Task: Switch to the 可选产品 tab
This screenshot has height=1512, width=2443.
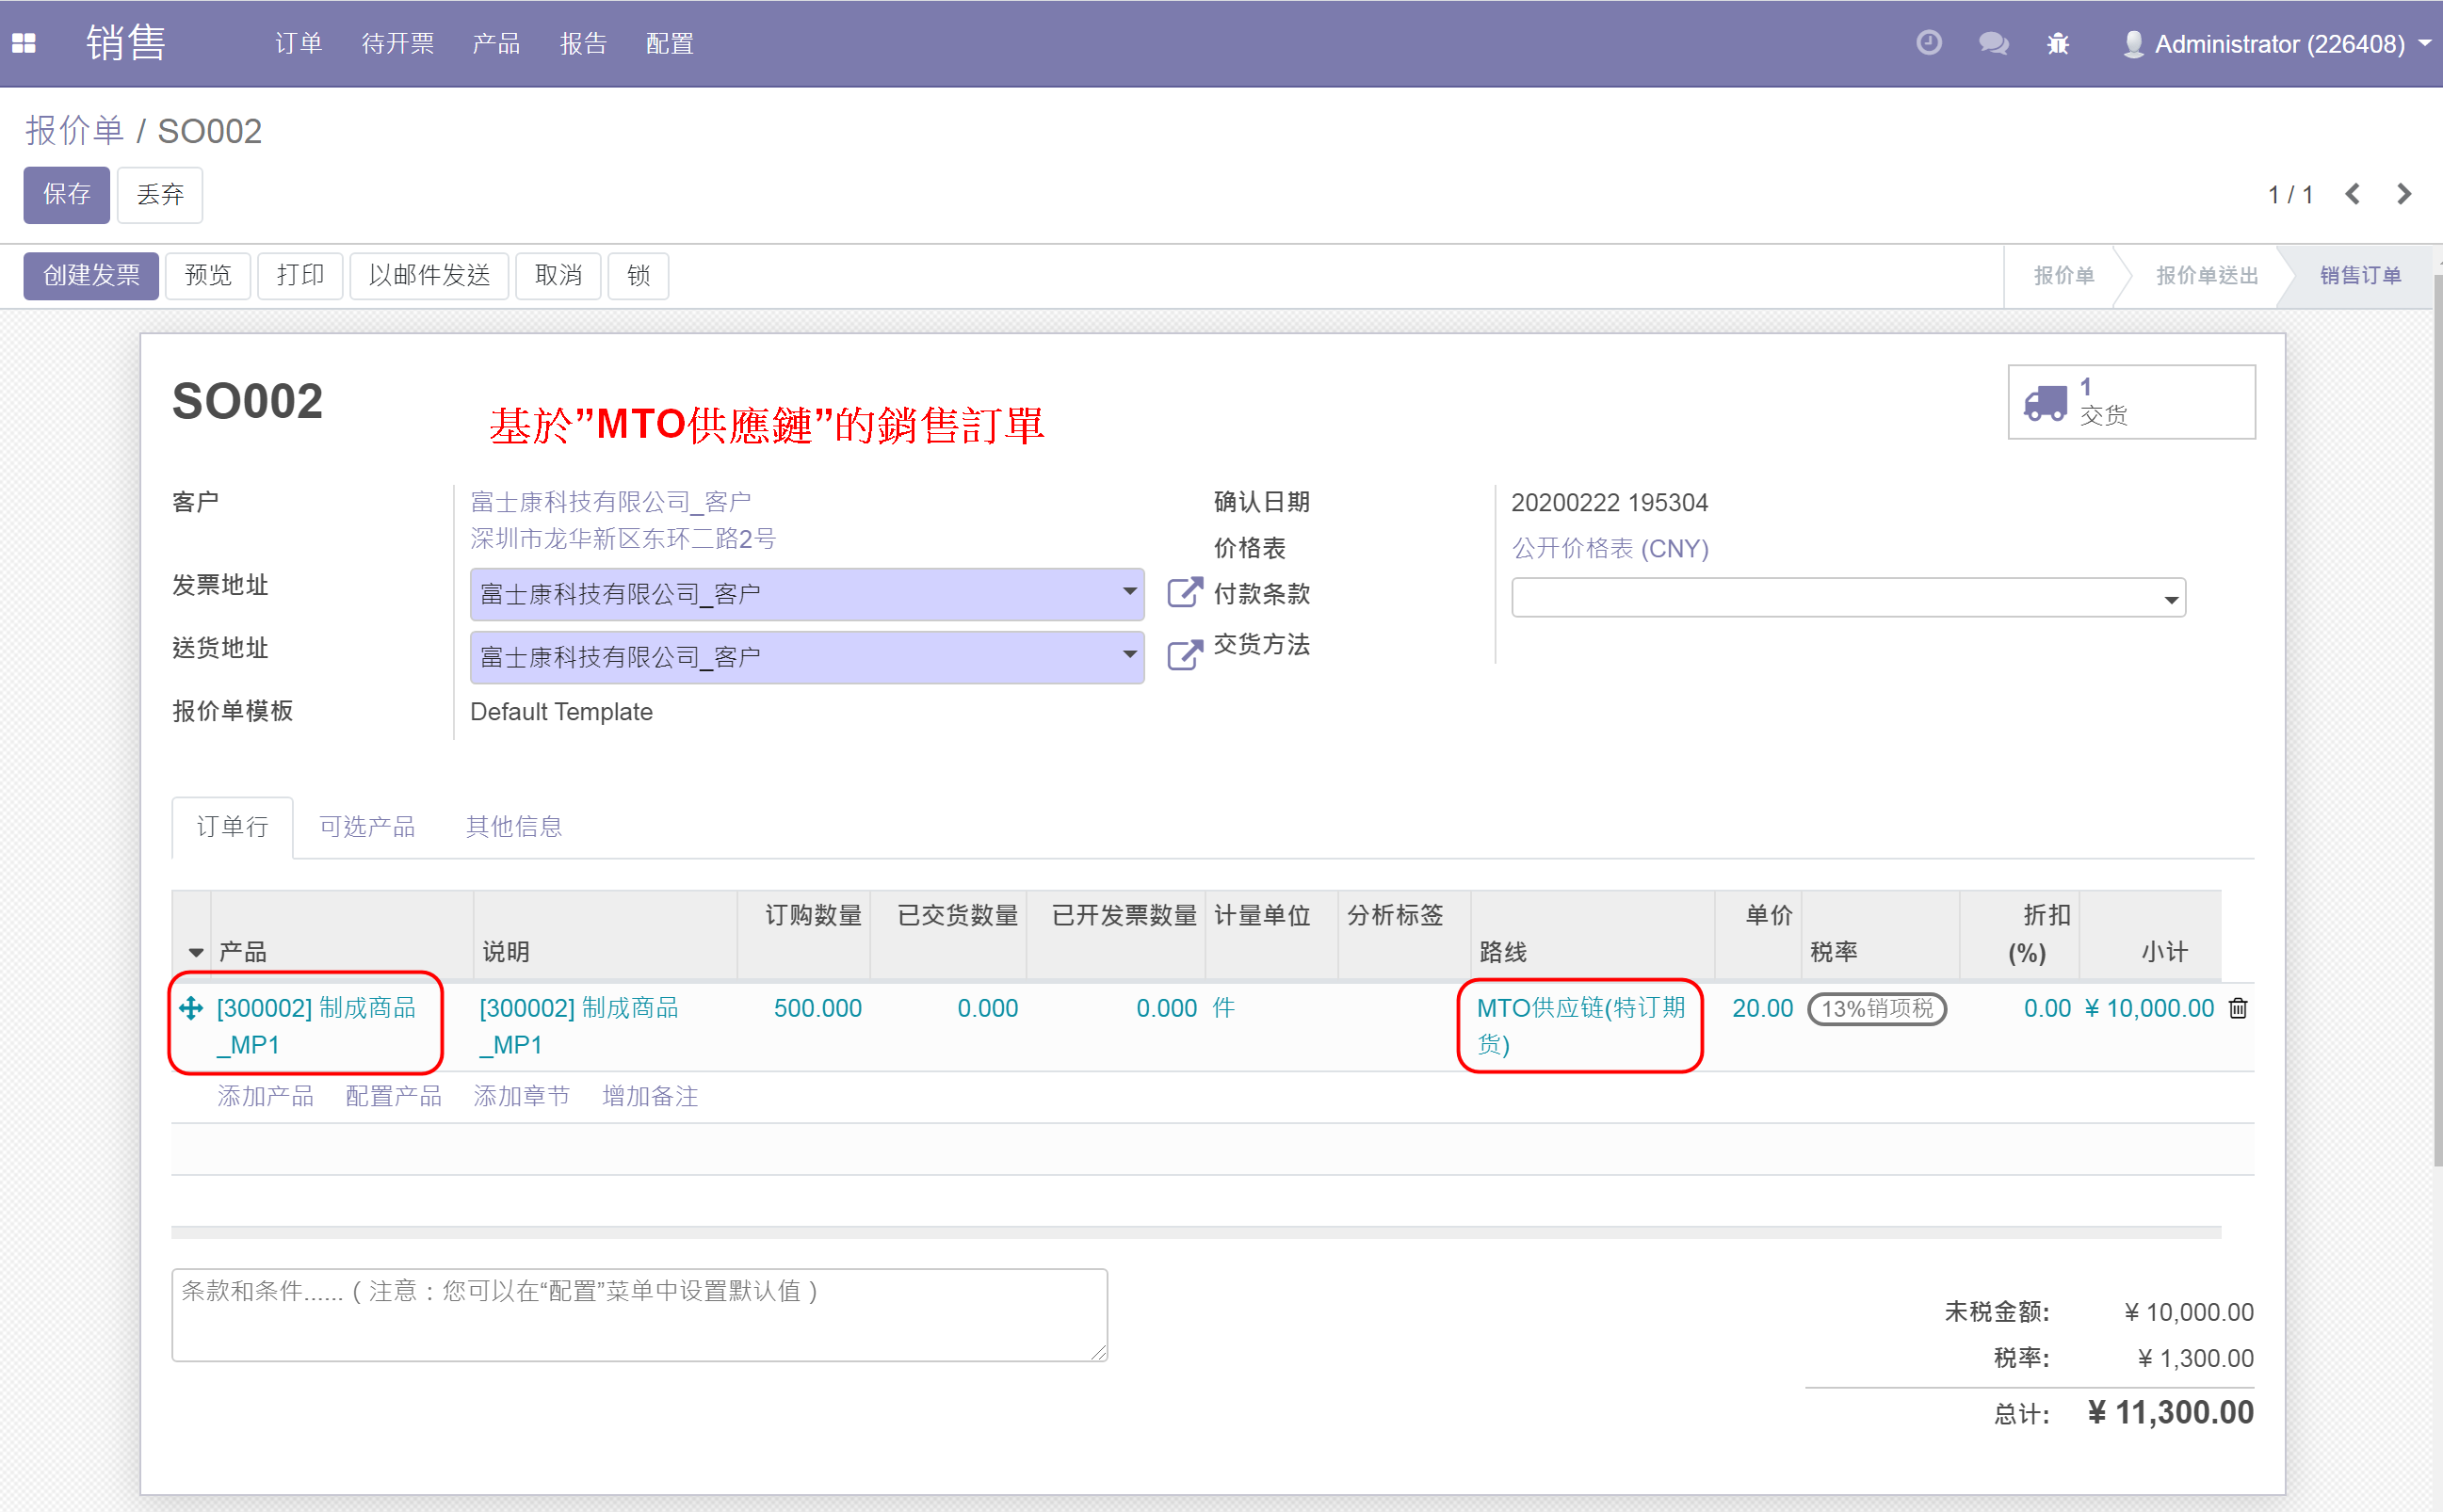Action: tap(367, 826)
